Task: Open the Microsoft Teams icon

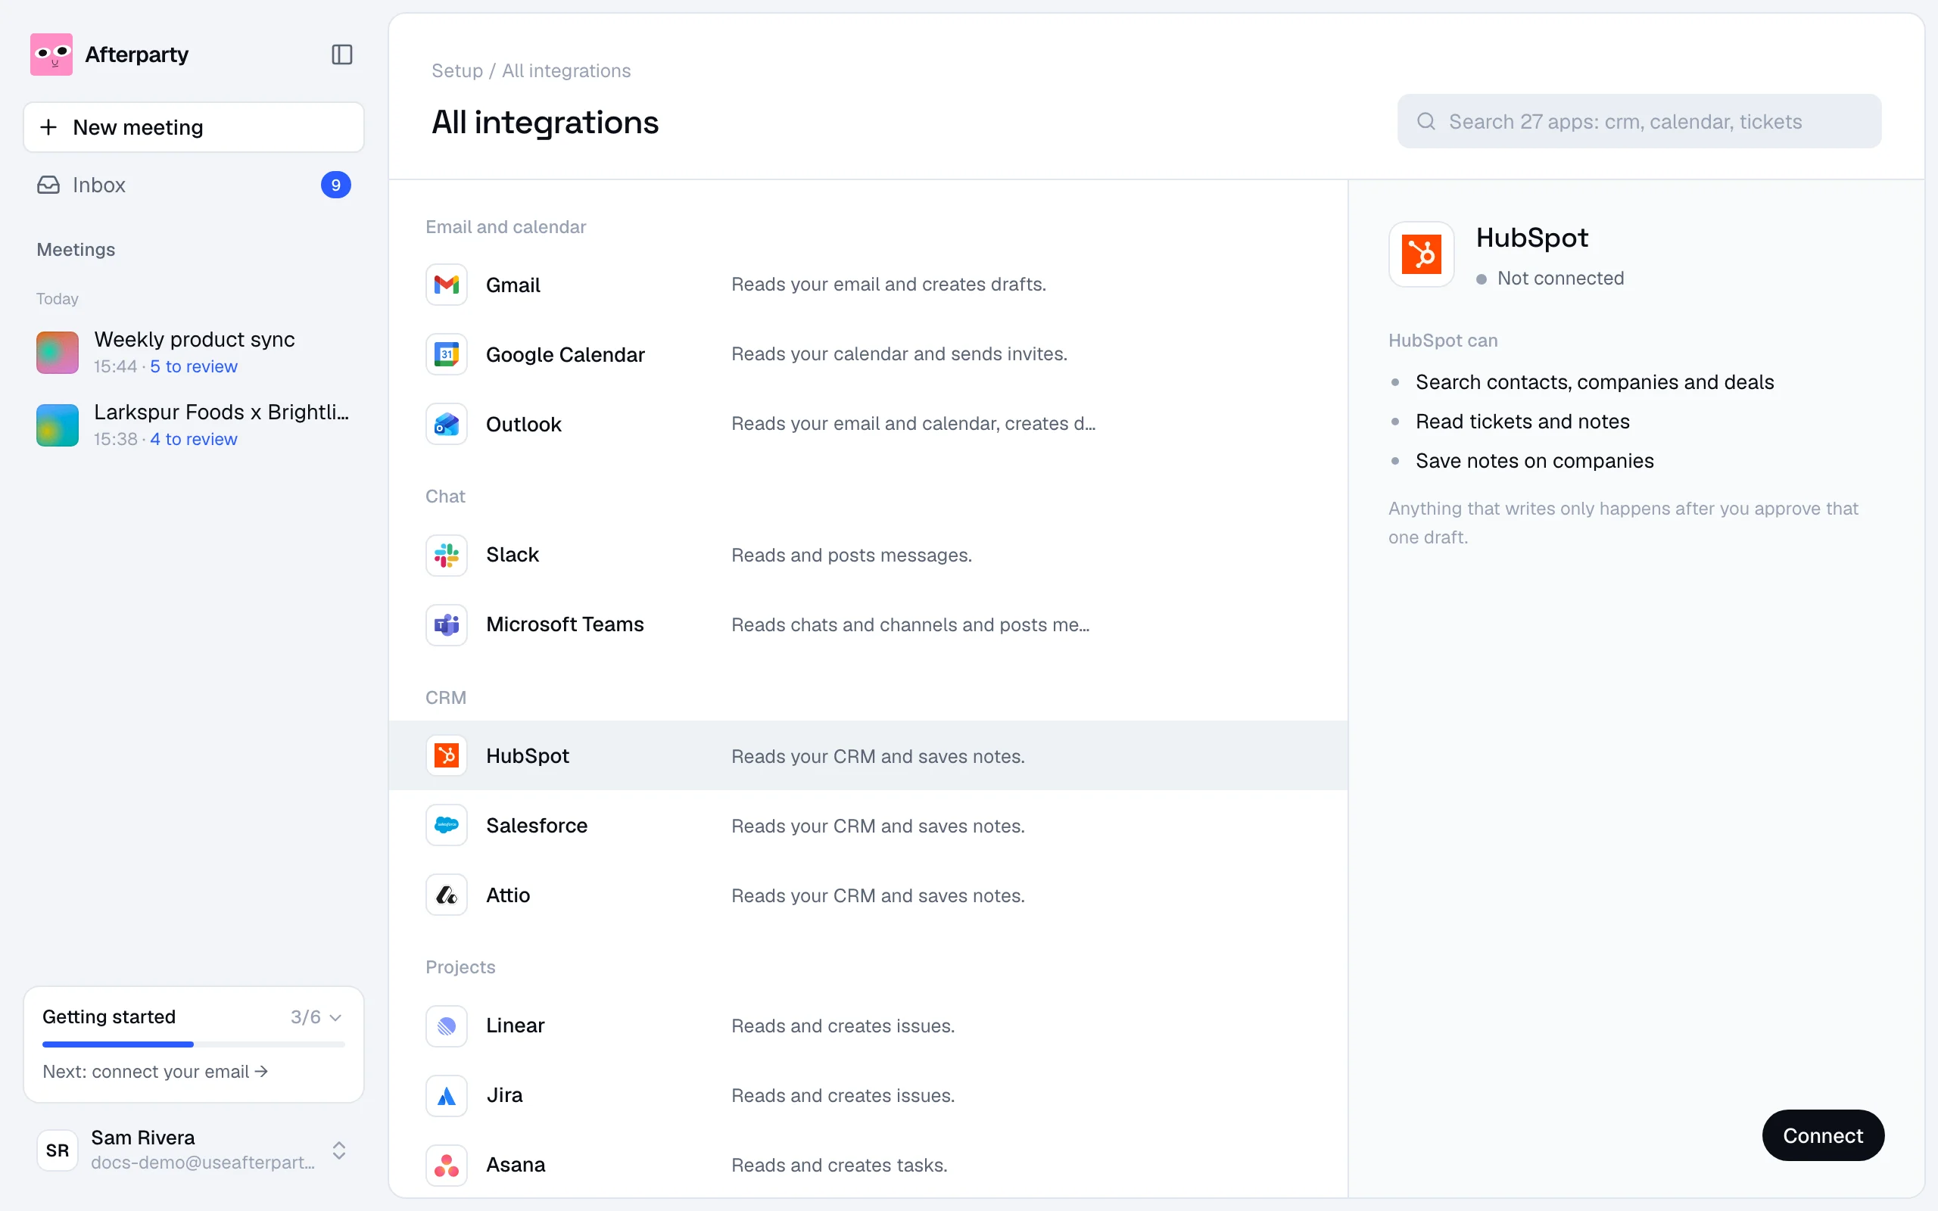Action: click(x=446, y=624)
